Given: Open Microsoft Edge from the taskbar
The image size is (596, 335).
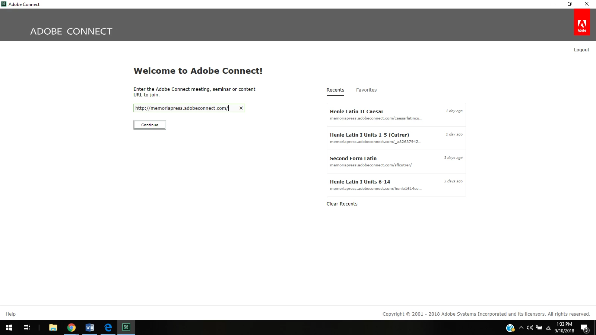Looking at the screenshot, I should coord(108,328).
